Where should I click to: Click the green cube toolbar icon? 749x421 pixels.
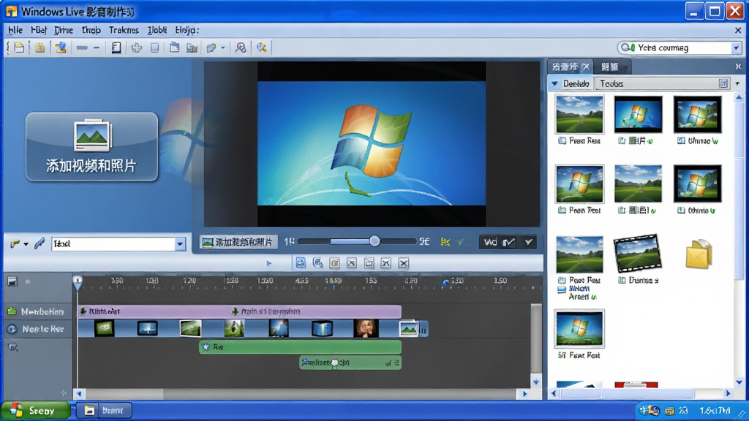tap(211, 48)
